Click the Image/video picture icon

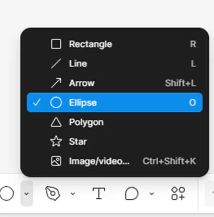[56, 161]
